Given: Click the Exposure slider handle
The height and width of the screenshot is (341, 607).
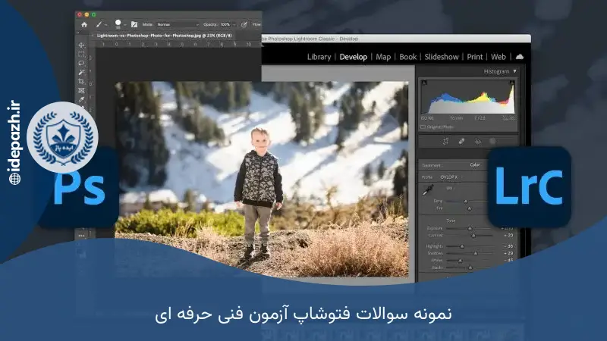Looking at the screenshot, I should click(470, 229).
